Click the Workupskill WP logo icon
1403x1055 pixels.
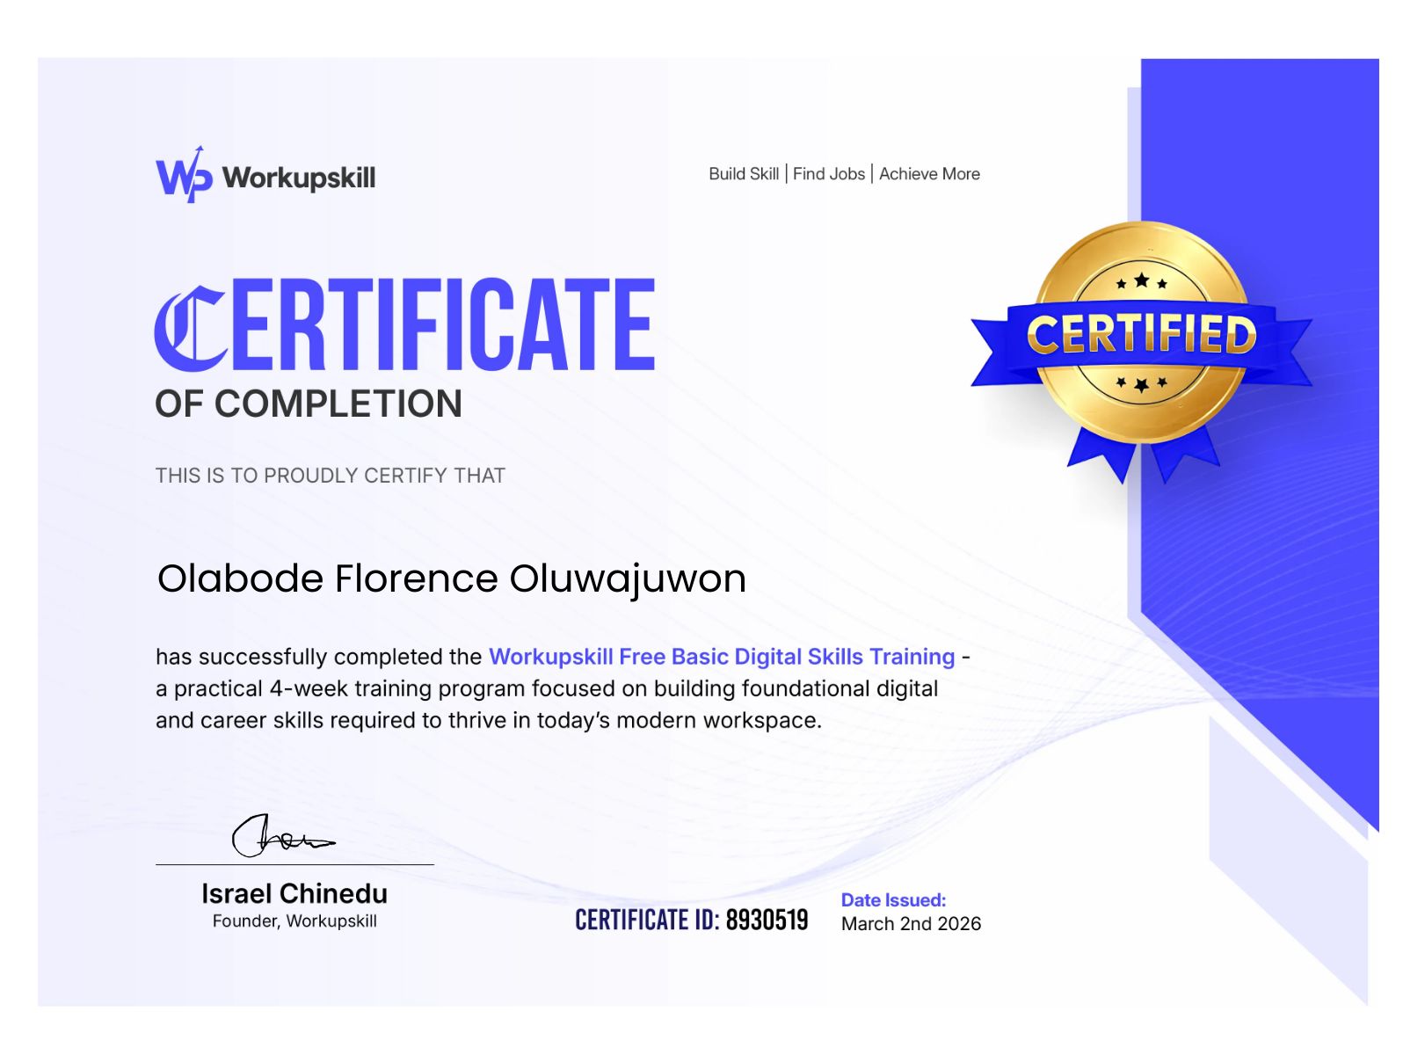coord(184,175)
